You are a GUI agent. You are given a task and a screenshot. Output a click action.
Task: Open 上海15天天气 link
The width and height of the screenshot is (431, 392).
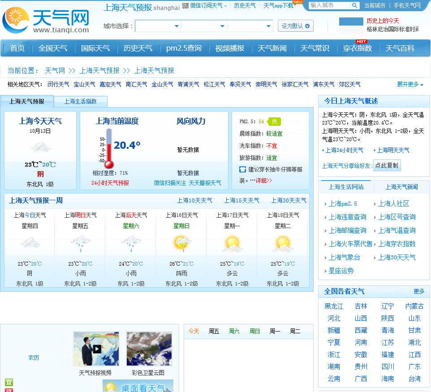click(x=241, y=200)
